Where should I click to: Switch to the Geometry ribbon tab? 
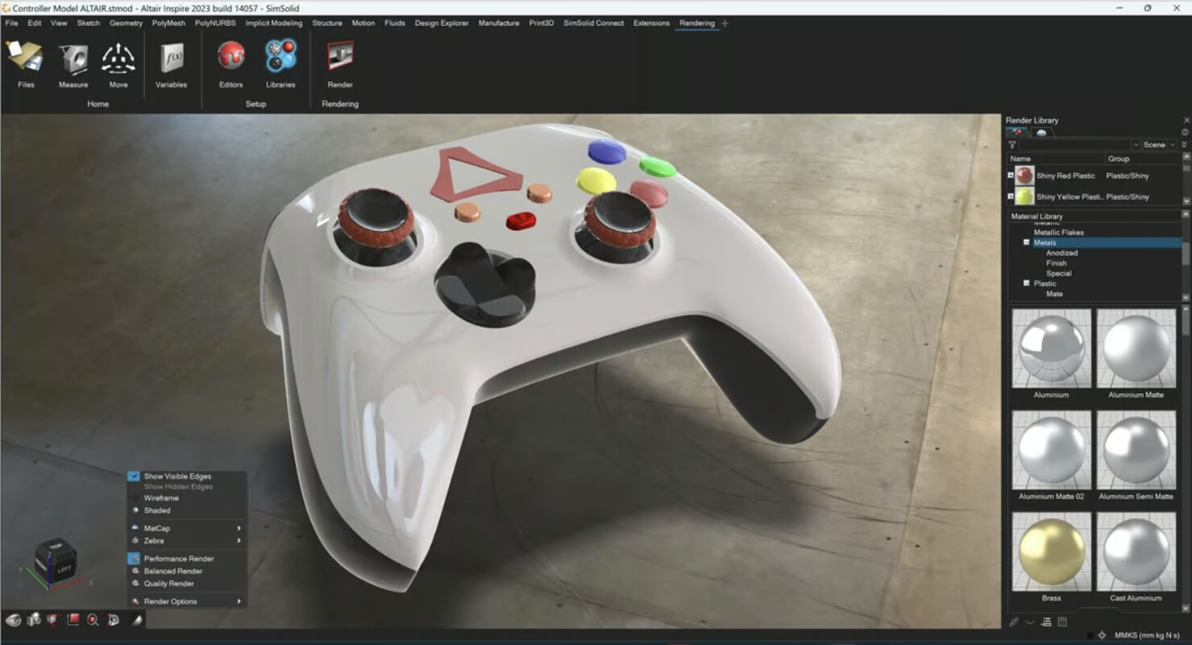(126, 23)
